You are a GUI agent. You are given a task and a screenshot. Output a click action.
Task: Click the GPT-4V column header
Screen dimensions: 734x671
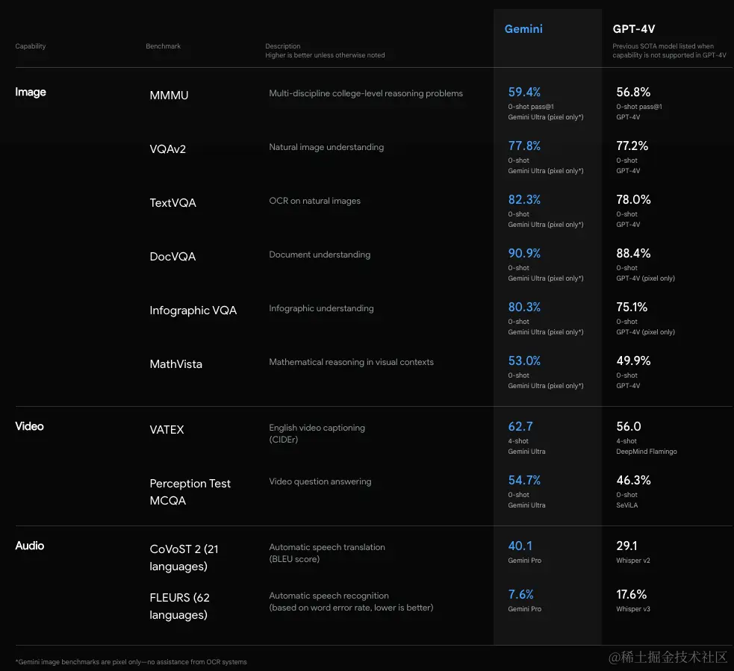pos(633,29)
